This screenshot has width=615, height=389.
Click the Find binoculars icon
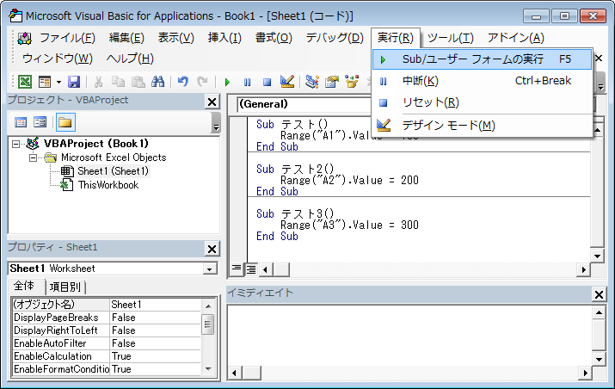[x=157, y=82]
